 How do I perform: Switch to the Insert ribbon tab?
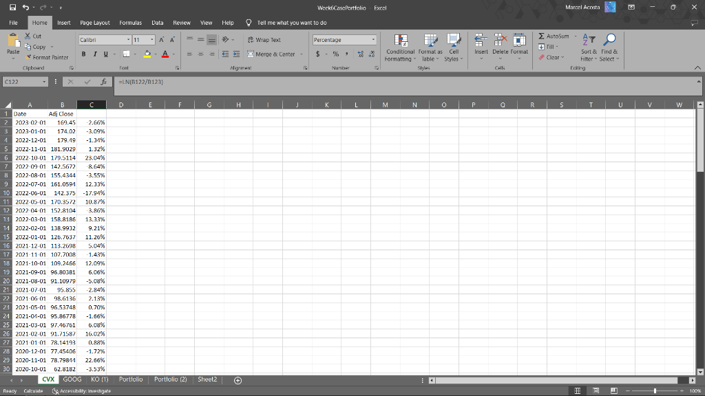63,23
